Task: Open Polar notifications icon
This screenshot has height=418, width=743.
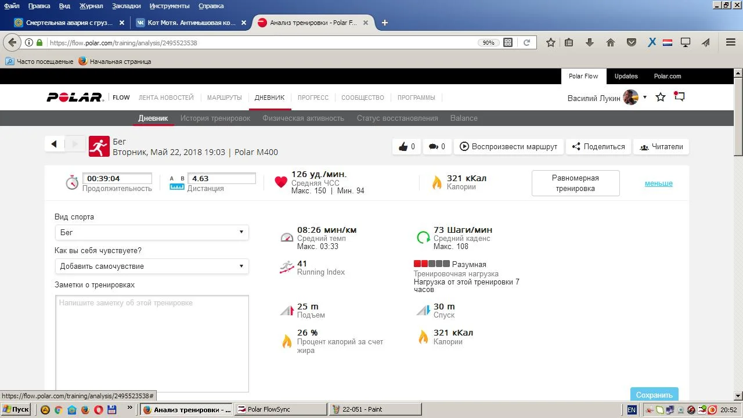Action: point(679,96)
